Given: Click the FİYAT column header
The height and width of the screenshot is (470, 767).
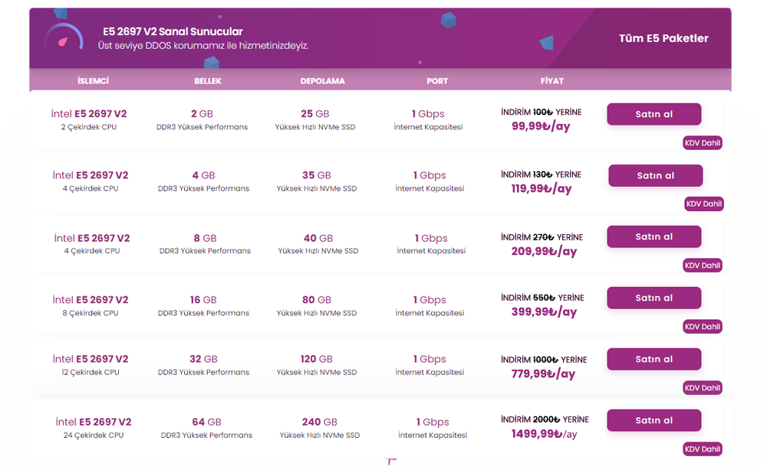Looking at the screenshot, I should (x=551, y=80).
